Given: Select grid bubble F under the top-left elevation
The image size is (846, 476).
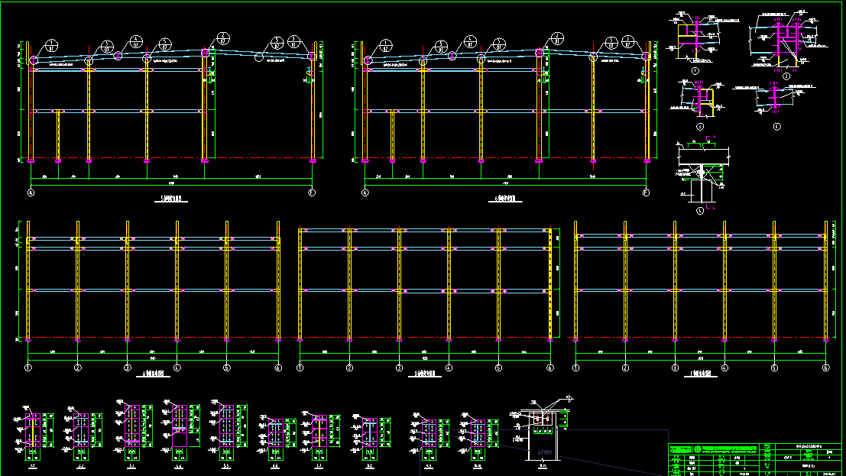Looking at the screenshot, I should [311, 193].
